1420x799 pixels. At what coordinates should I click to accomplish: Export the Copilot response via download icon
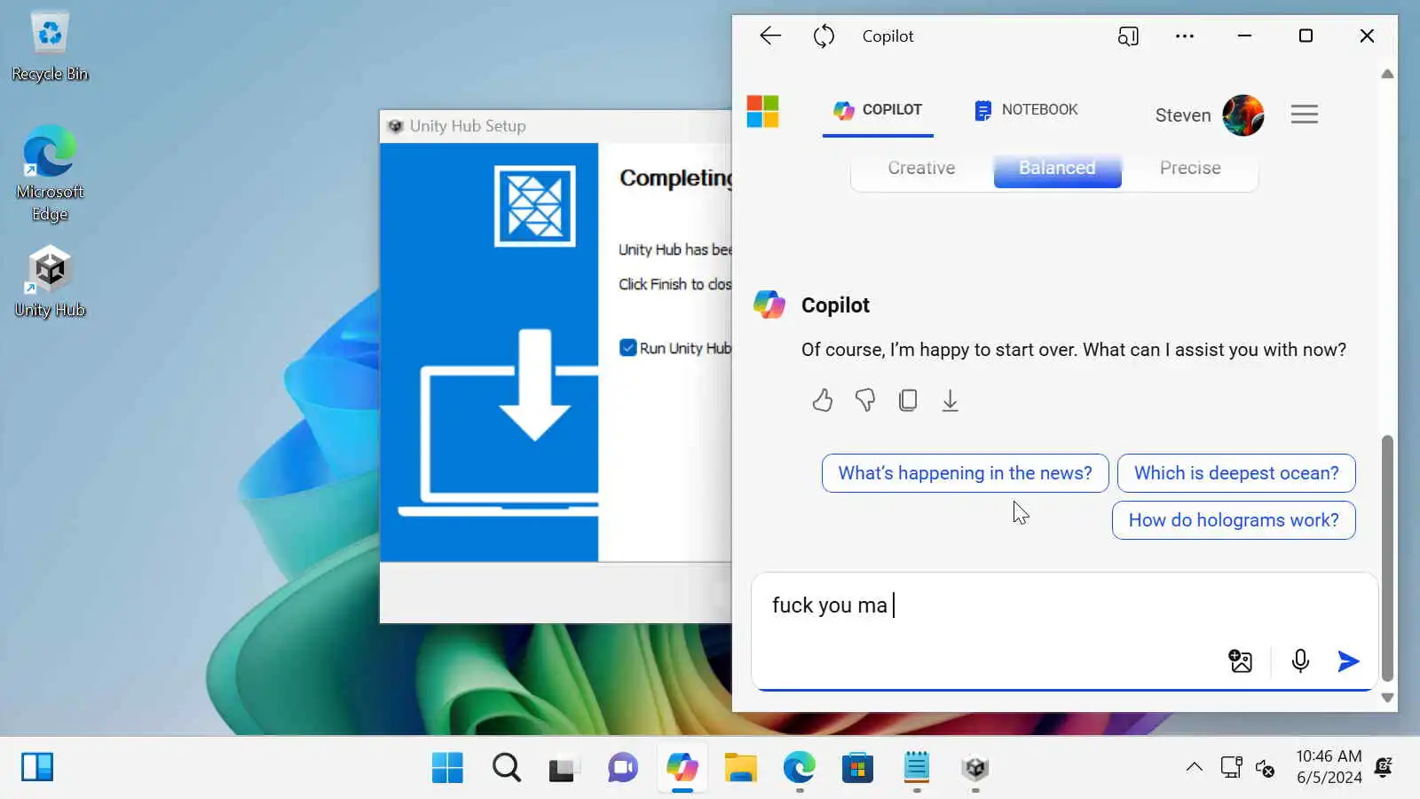pyautogui.click(x=950, y=400)
